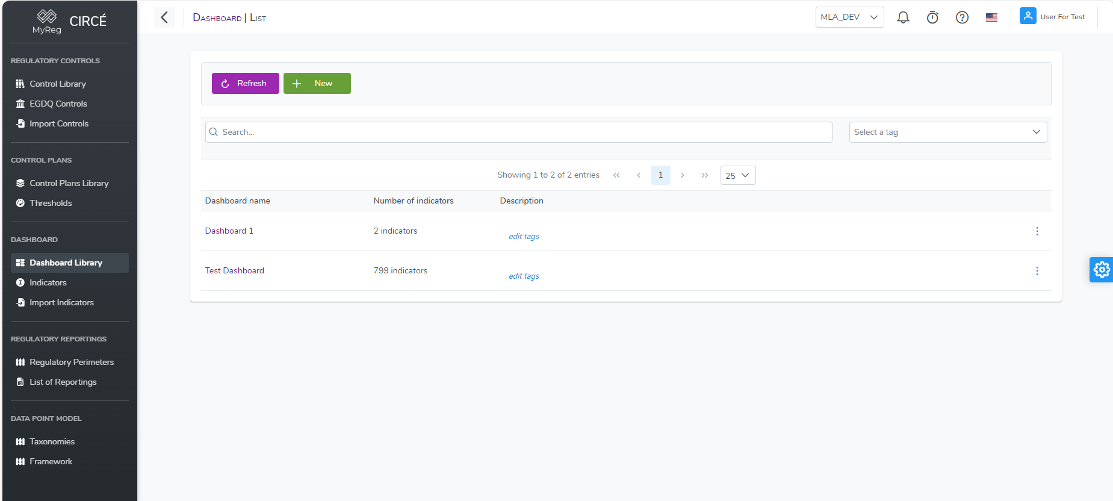Open Framework menu item
This screenshot has width=1113, height=501.
[70, 461]
